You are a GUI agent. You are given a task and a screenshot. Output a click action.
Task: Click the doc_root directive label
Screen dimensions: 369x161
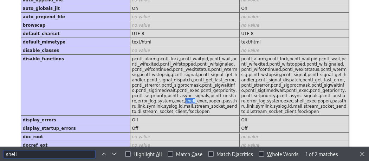point(33,137)
